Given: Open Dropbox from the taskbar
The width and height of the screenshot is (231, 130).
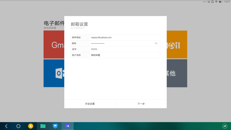Looking at the screenshot, I should [55, 126].
